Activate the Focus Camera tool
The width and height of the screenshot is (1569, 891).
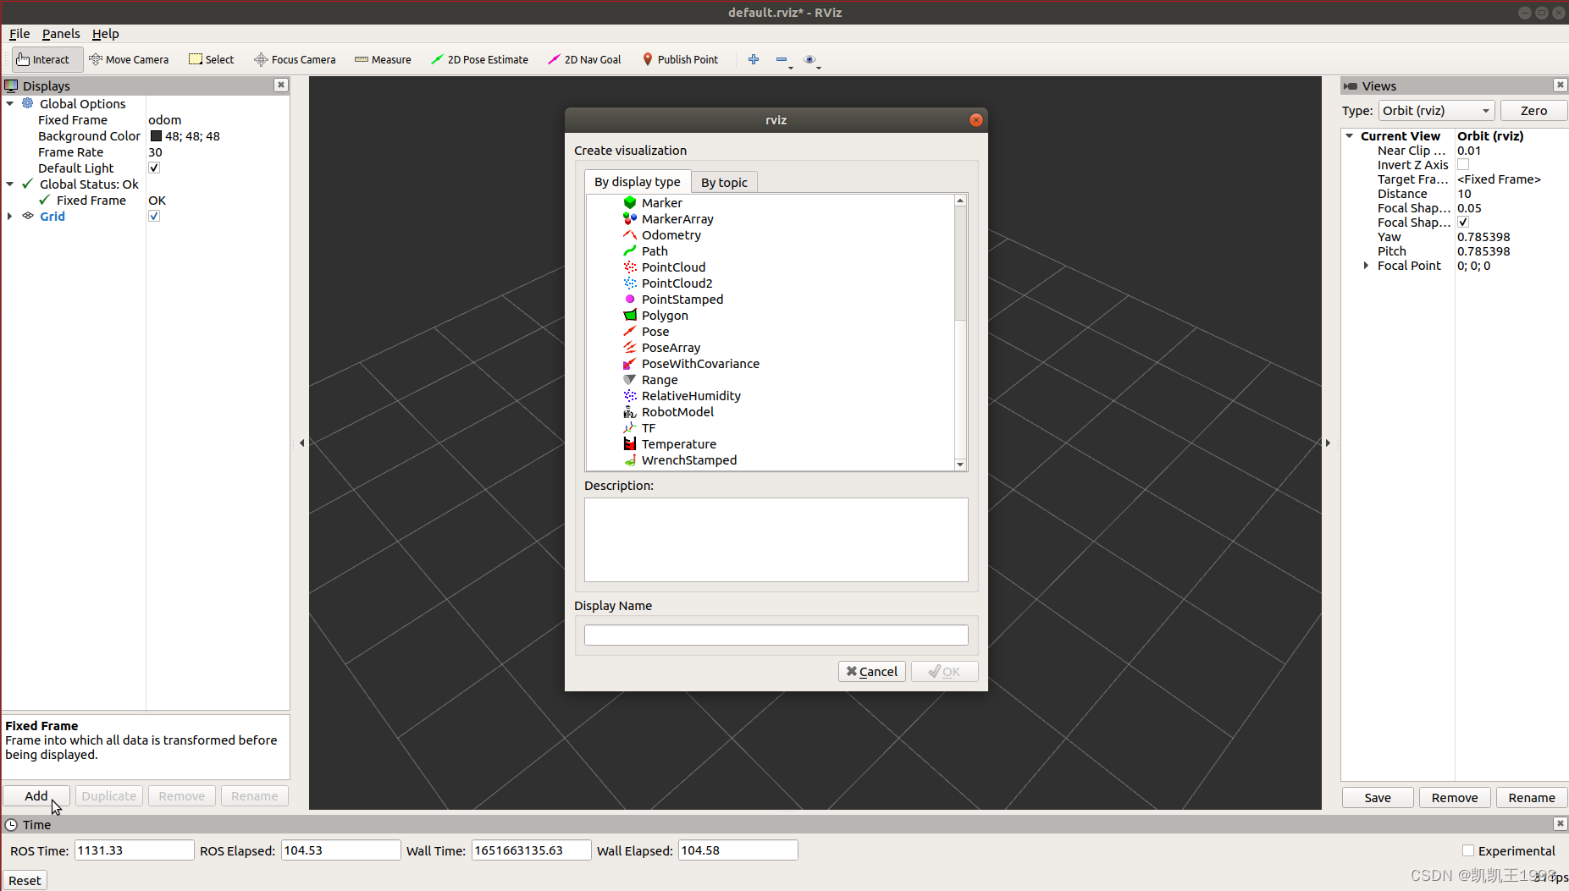[295, 59]
